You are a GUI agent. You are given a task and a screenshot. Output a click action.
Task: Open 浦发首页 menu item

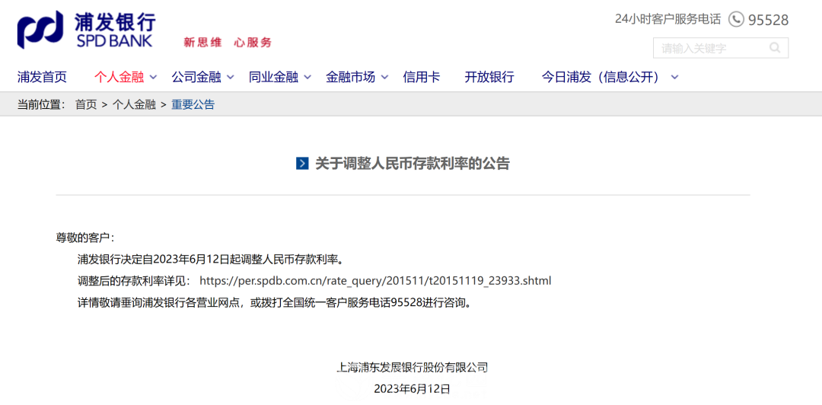click(x=42, y=77)
